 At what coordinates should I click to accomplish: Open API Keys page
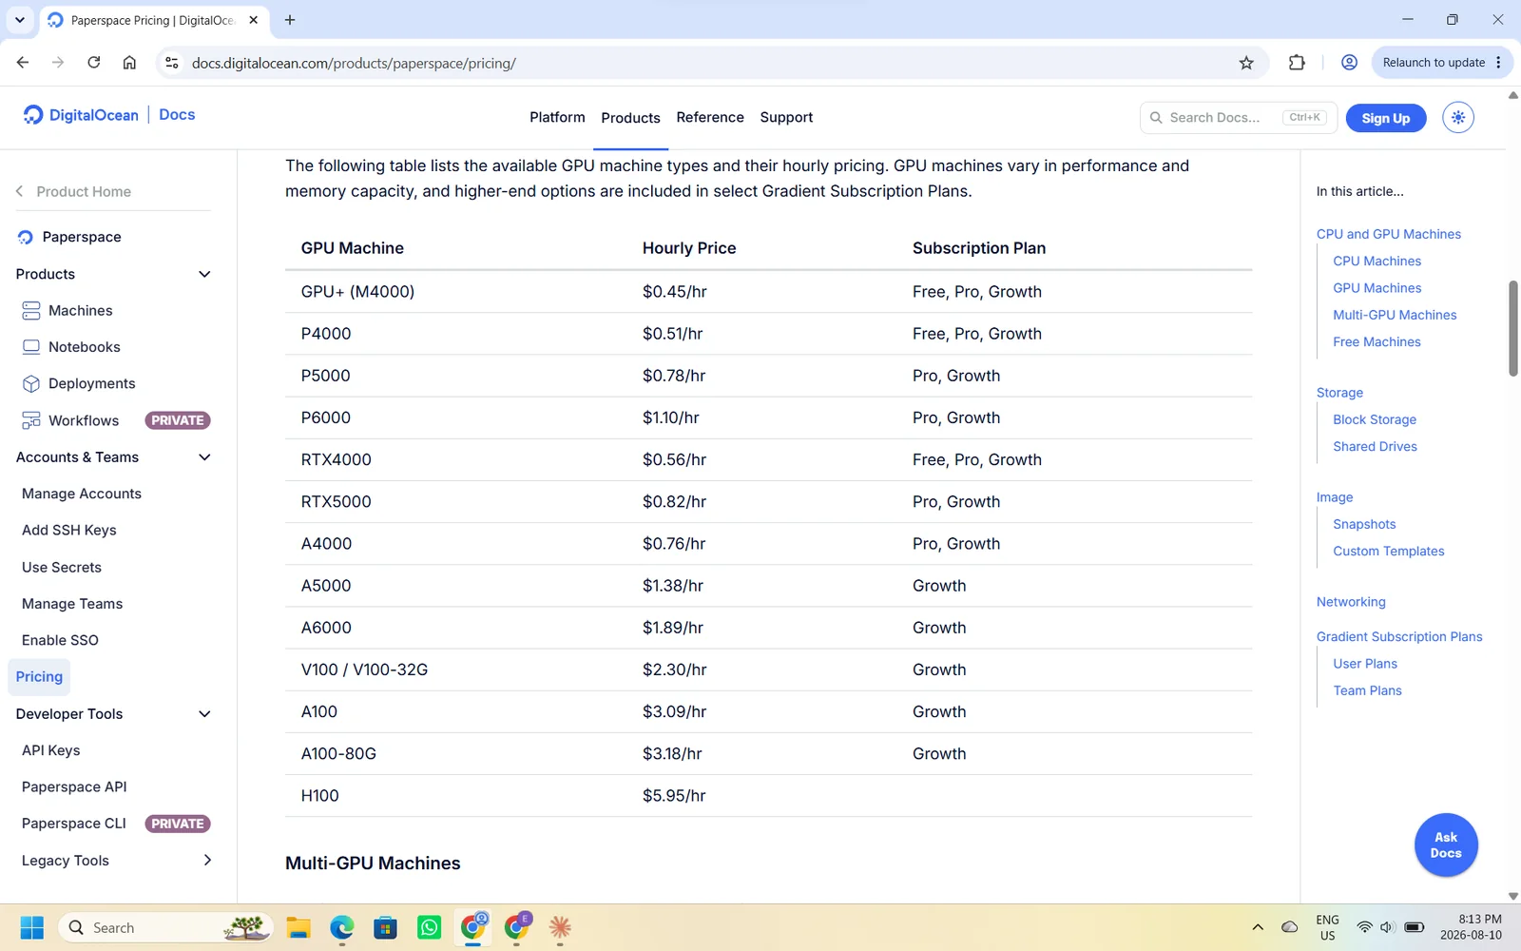click(51, 750)
